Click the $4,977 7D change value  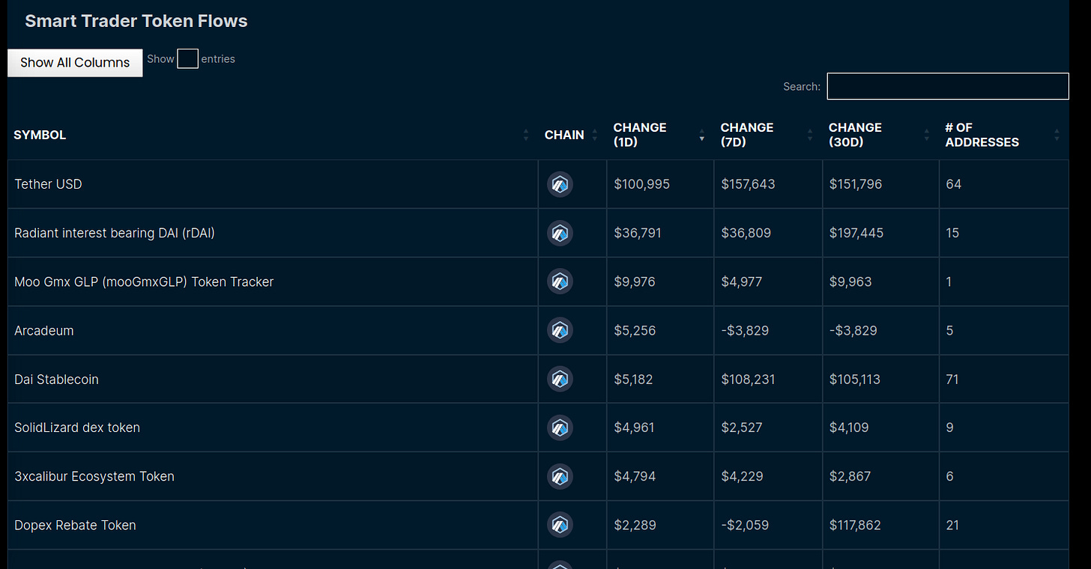(742, 282)
